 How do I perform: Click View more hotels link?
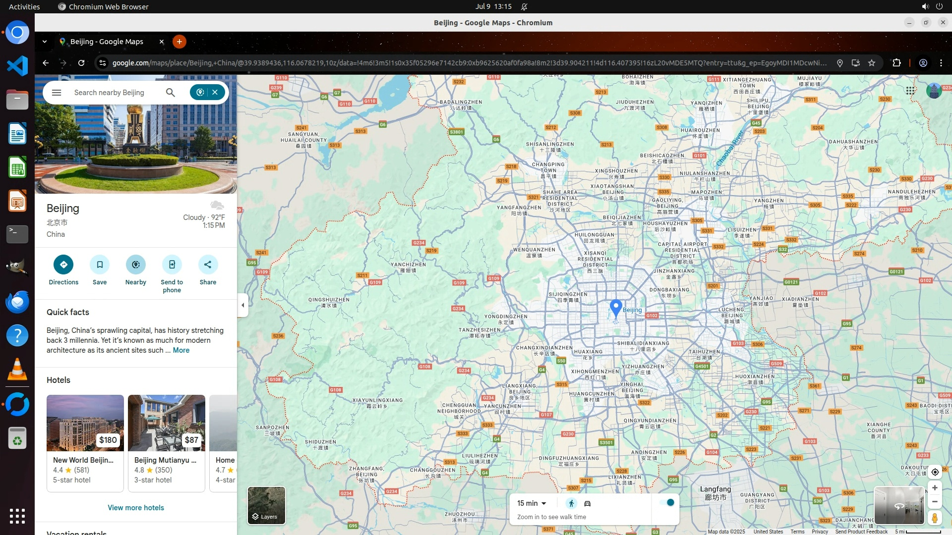point(135,508)
